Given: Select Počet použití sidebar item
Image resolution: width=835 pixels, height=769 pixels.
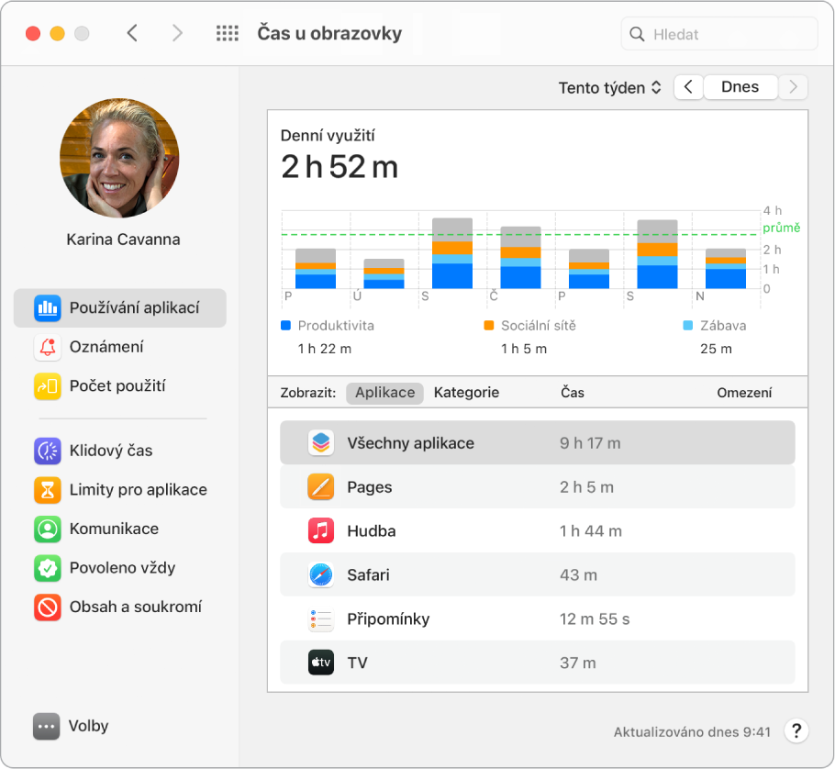Looking at the screenshot, I should coord(117,386).
